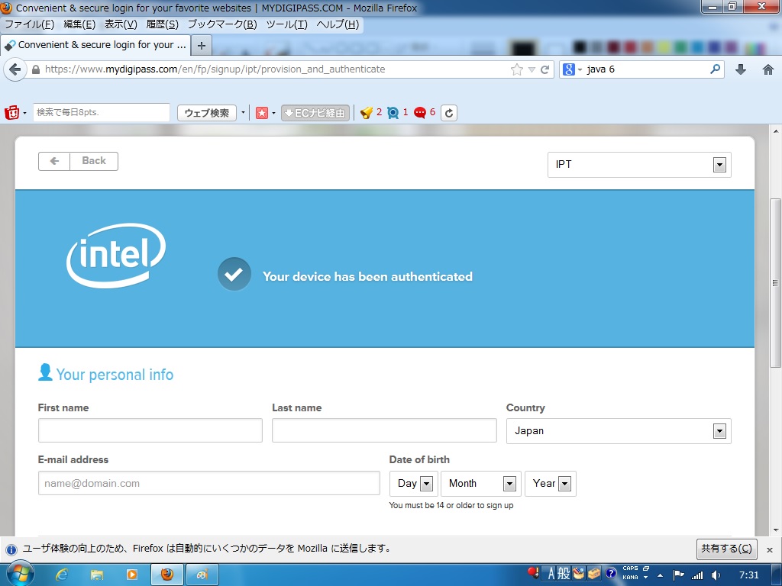Open the Year of birth dropdown
The height and width of the screenshot is (586, 782).
(x=550, y=483)
